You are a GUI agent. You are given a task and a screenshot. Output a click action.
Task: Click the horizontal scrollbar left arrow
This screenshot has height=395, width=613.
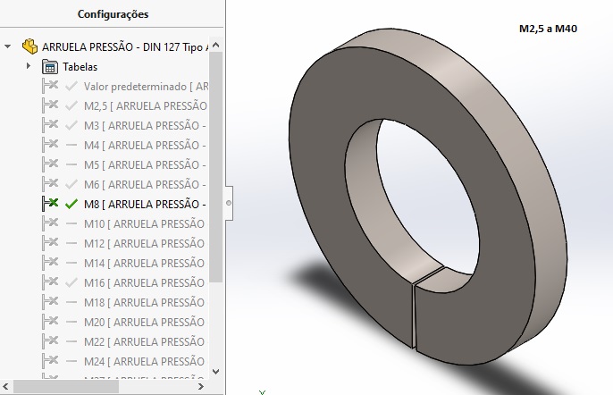pyautogui.click(x=6, y=386)
